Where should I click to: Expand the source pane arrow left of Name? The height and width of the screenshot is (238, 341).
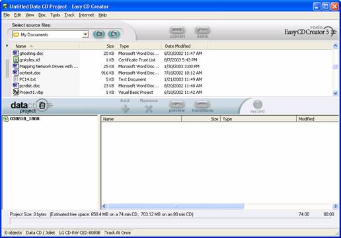click(x=7, y=46)
